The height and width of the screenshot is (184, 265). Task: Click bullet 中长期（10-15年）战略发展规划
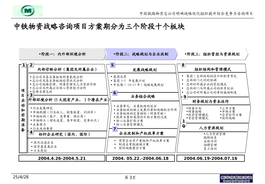(138, 85)
